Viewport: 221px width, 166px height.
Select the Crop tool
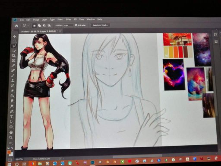(14, 56)
